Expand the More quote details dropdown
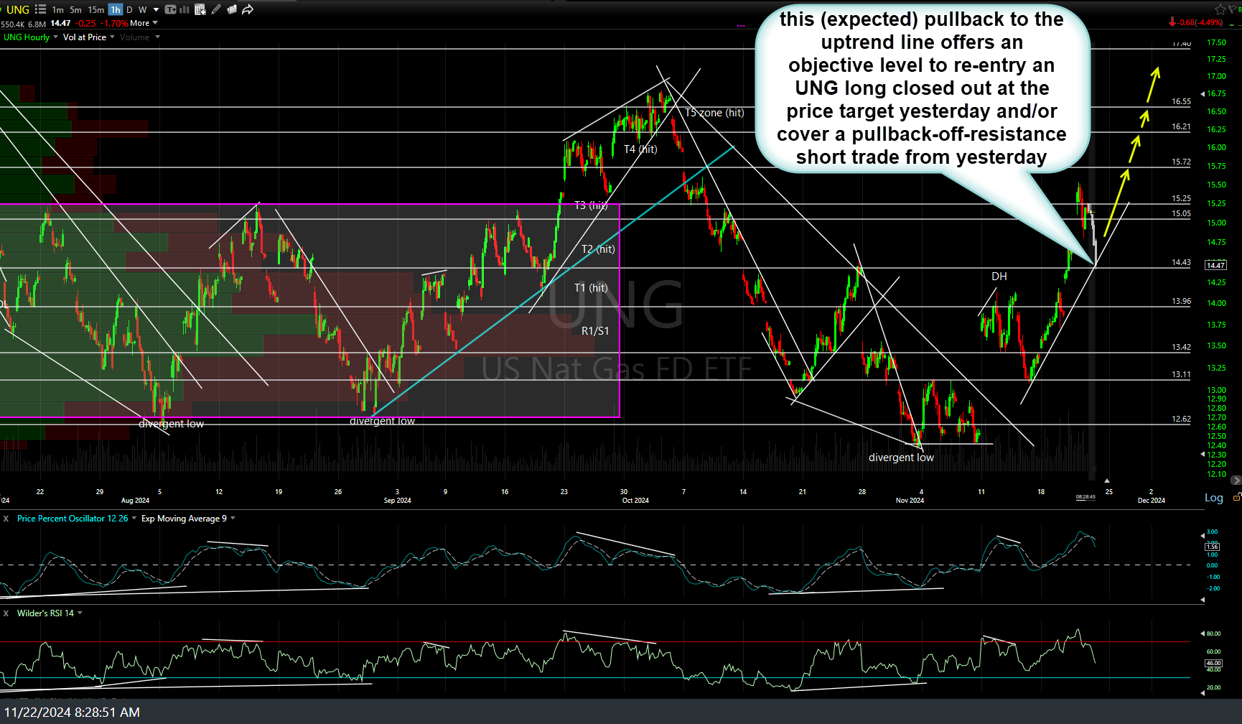The width and height of the screenshot is (1242, 724). pyautogui.click(x=144, y=23)
